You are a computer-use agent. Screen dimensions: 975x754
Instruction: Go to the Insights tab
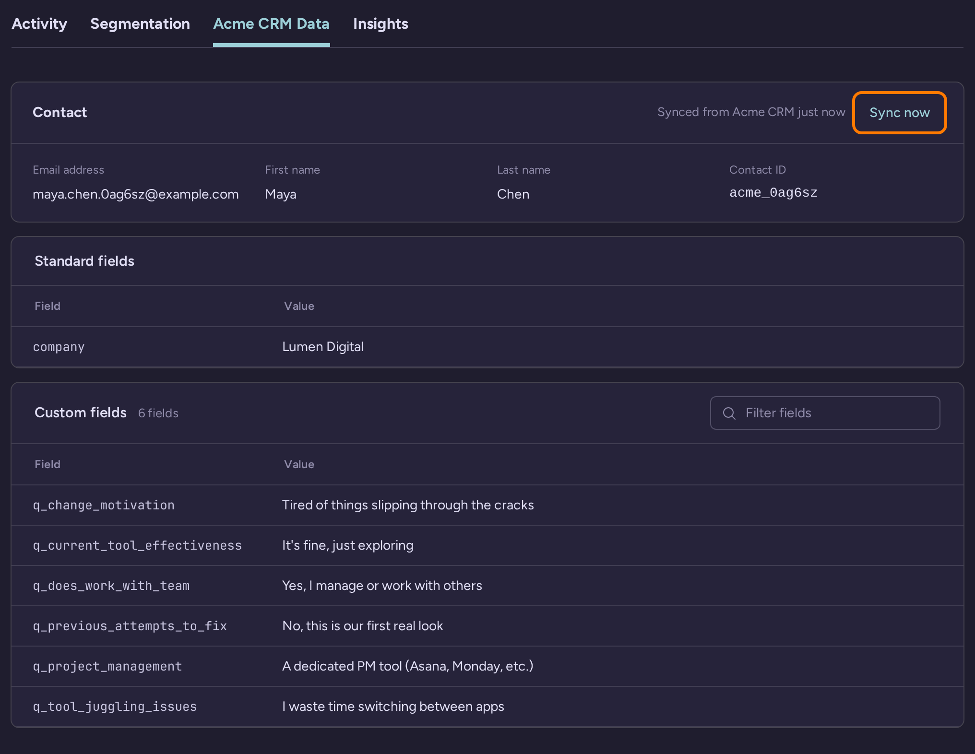(380, 24)
